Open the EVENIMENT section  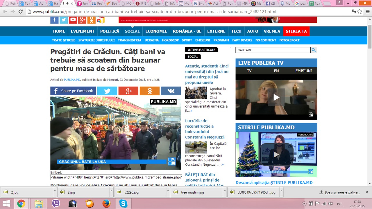click(x=83, y=31)
